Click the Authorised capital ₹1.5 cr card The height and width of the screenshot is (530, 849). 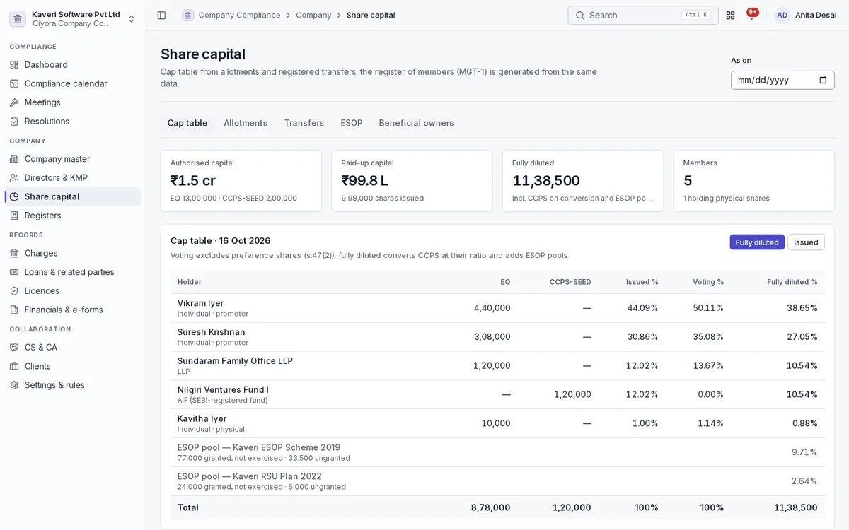coord(241,181)
